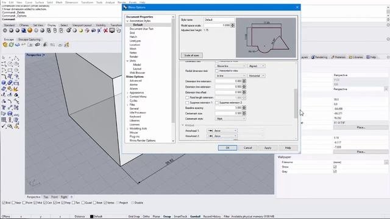Toggle the Wallpaper Gray checkbox
390x219 pixels.
pyautogui.click(x=335, y=172)
